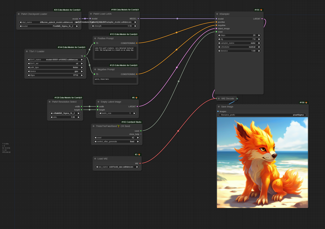Open the t5v11_name model file dropdown

pos(55,60)
